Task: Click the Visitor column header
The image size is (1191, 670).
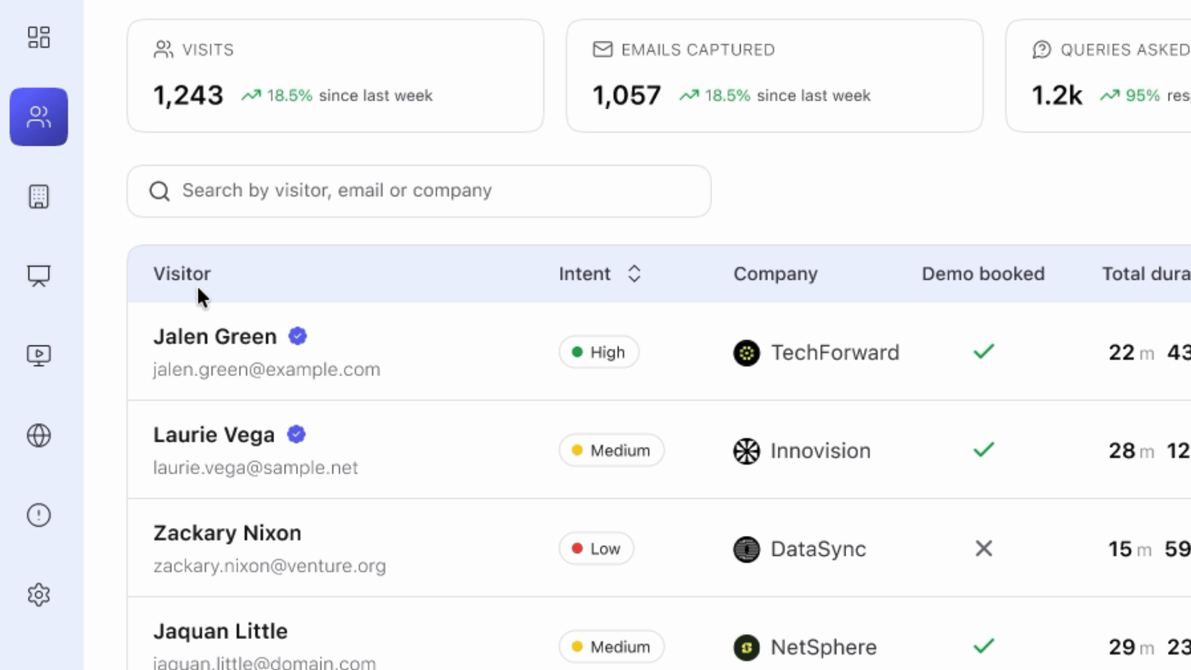Action: click(x=182, y=274)
